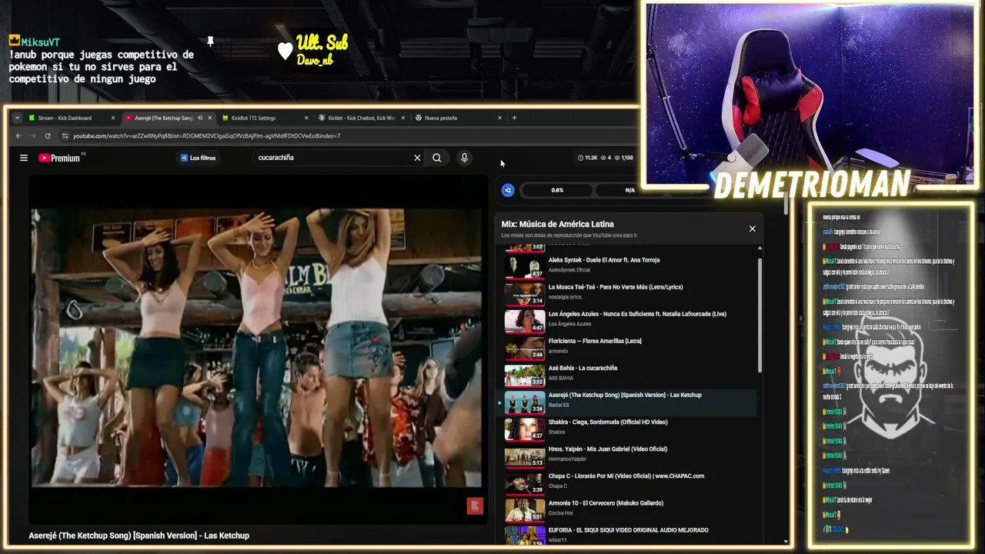Open Axé Bahía thumbnail (3:52)

pos(525,375)
